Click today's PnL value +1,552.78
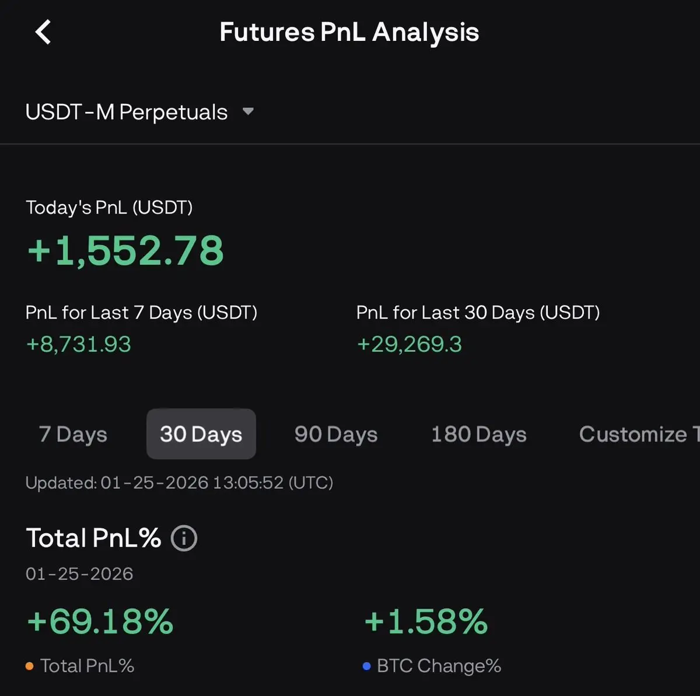The height and width of the screenshot is (696, 700). 125,251
